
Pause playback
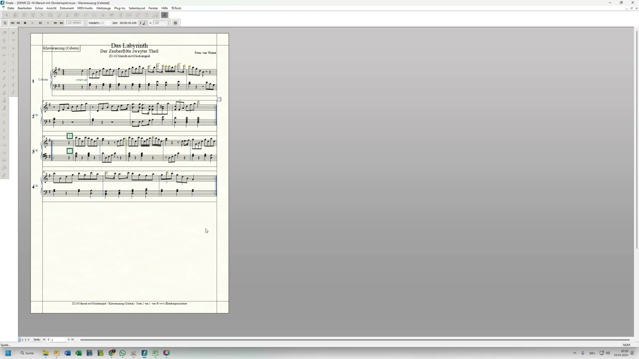(40, 22)
